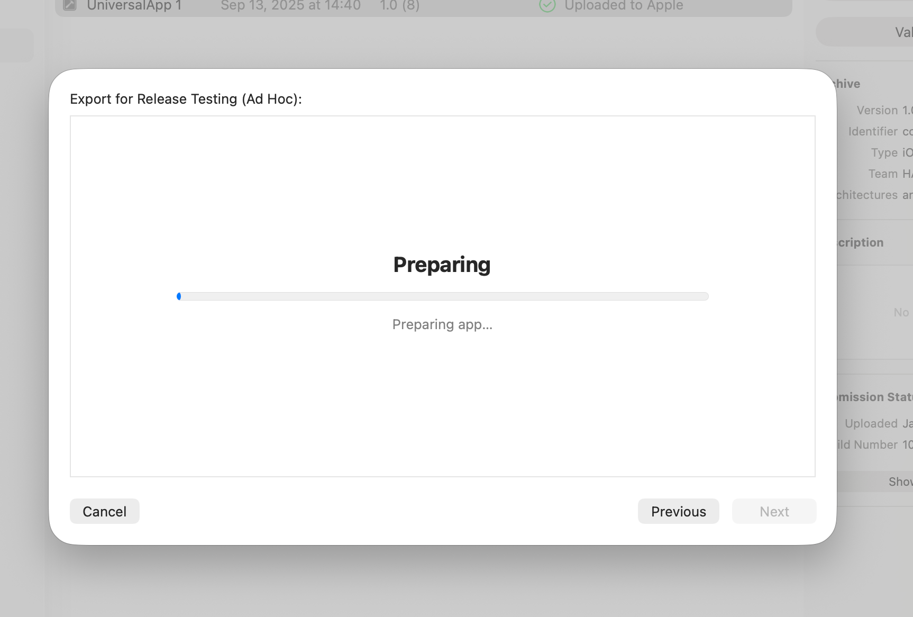Click the Identifier label in archive info
The height and width of the screenshot is (617, 913).
click(873, 131)
